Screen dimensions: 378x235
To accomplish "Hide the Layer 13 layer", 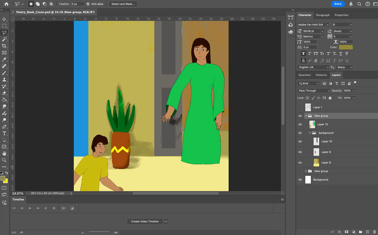I will [x=300, y=124].
